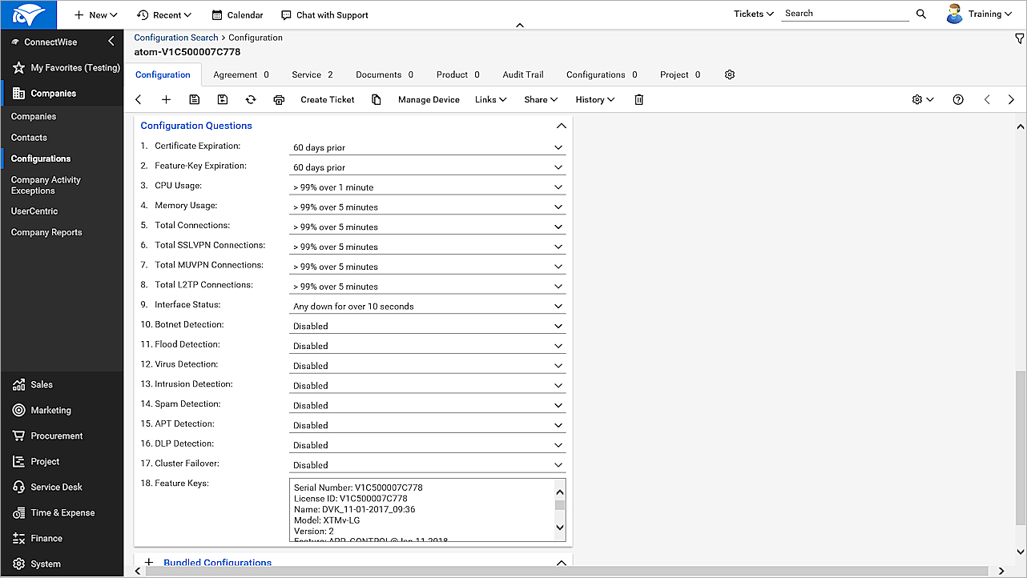The height and width of the screenshot is (578, 1027).
Task: Delete the configuration using the trash icon
Action: click(x=638, y=100)
